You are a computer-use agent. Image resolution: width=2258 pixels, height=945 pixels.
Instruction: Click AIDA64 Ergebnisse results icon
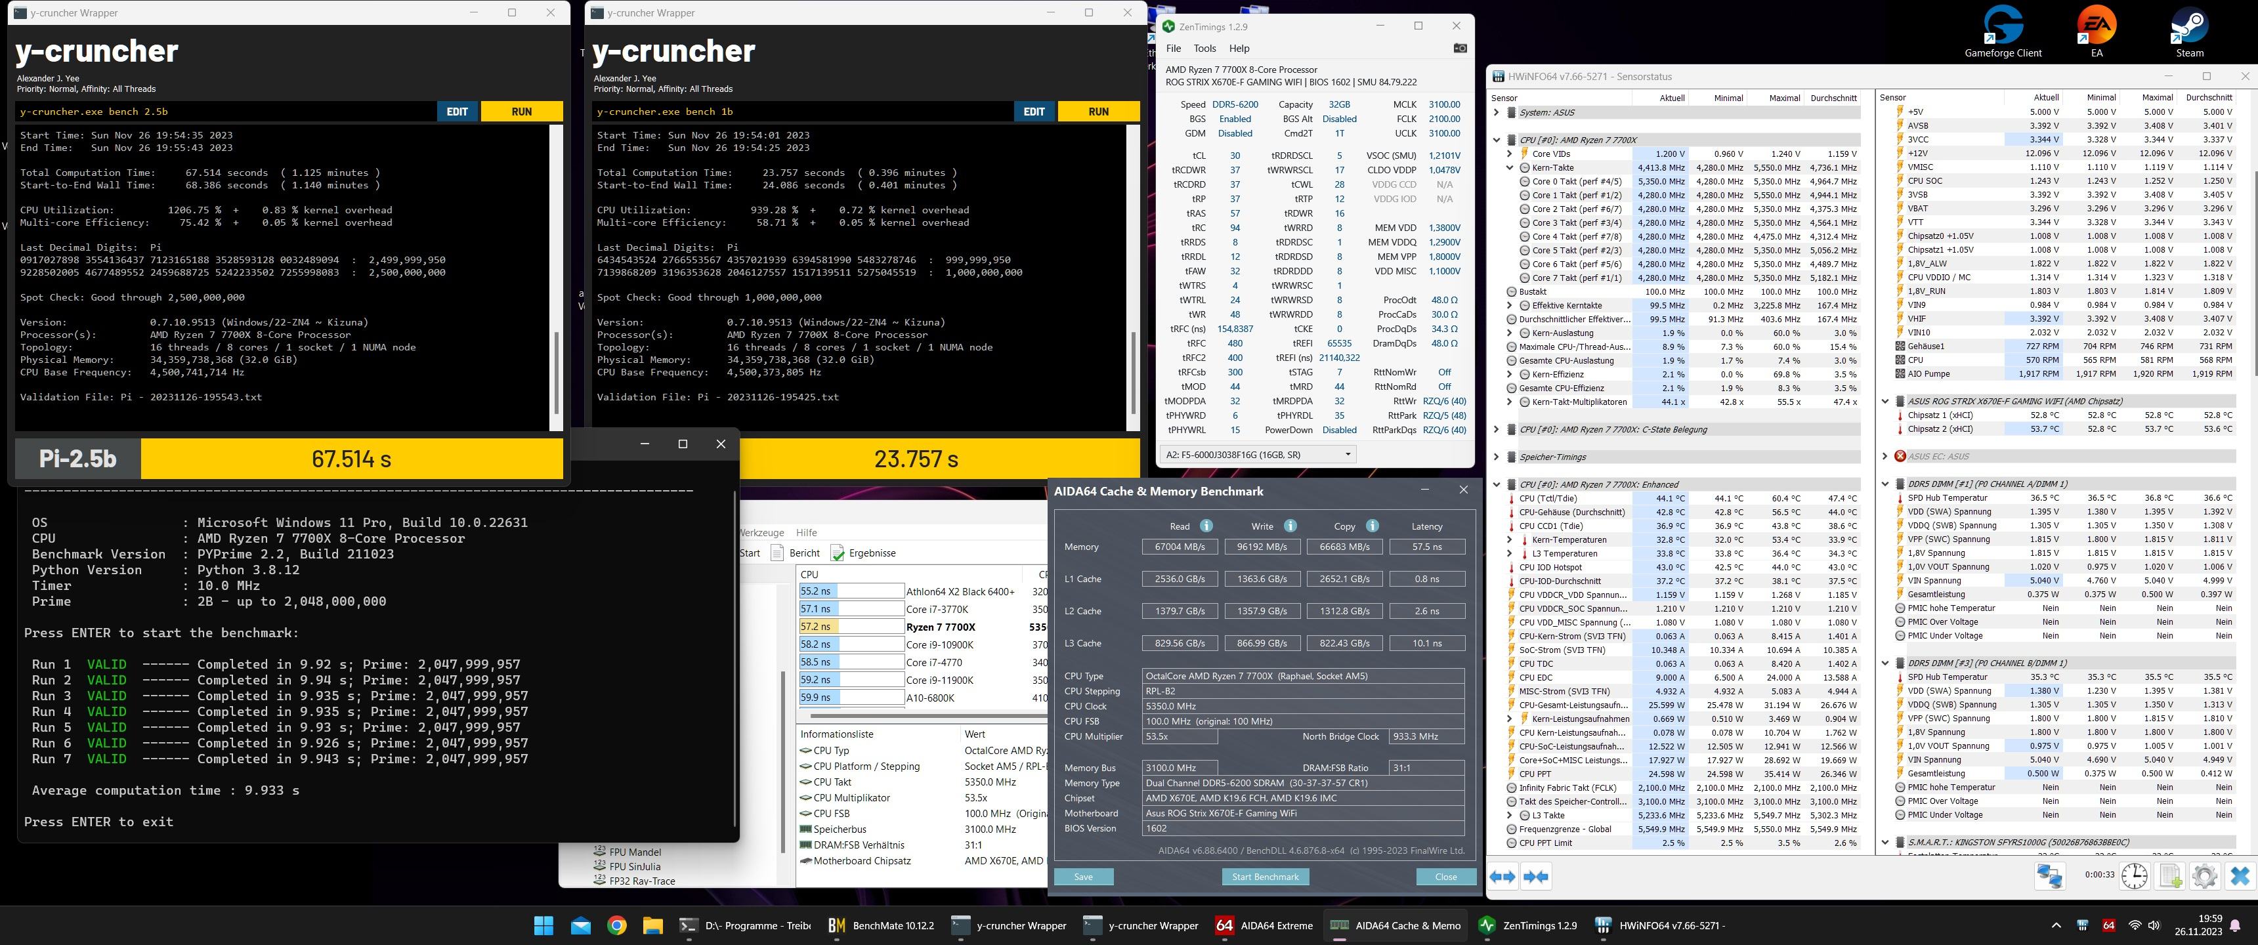click(x=837, y=553)
